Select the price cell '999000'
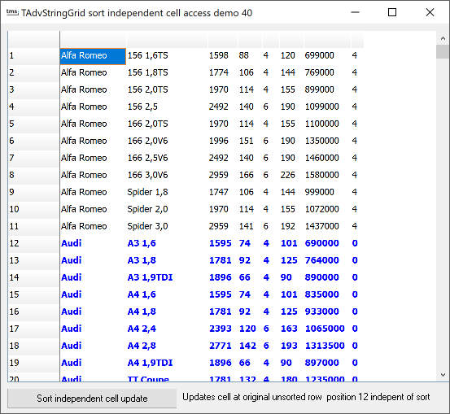Screen dimensions: 450x414 [327, 193]
